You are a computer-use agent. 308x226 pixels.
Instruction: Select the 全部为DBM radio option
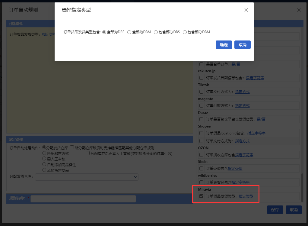tap(129, 32)
